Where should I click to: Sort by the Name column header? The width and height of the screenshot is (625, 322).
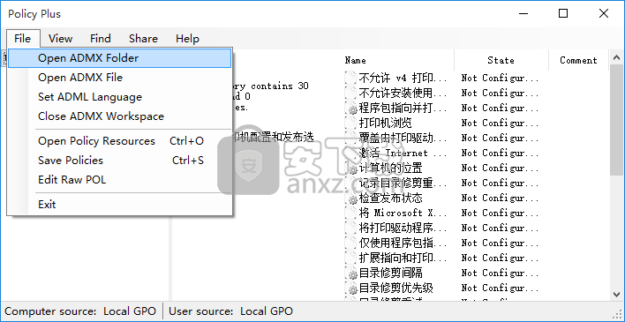(398, 61)
